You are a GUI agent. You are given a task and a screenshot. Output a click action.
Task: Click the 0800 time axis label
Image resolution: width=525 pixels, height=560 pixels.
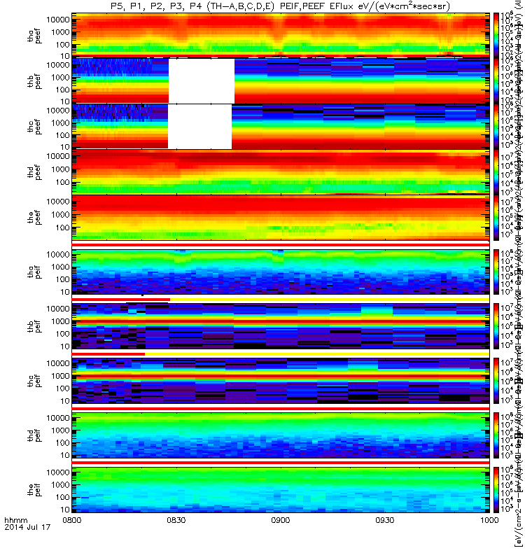72,519
